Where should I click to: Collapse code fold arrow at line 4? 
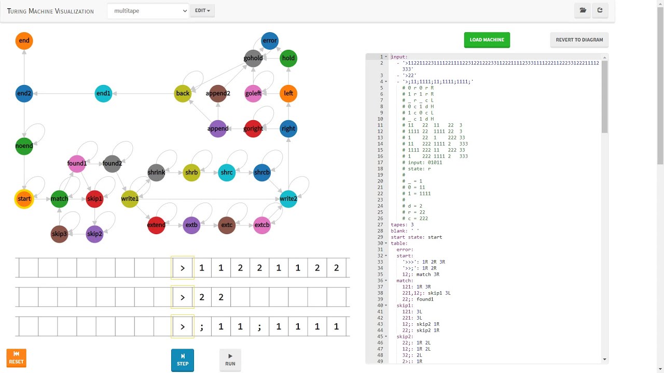(386, 82)
